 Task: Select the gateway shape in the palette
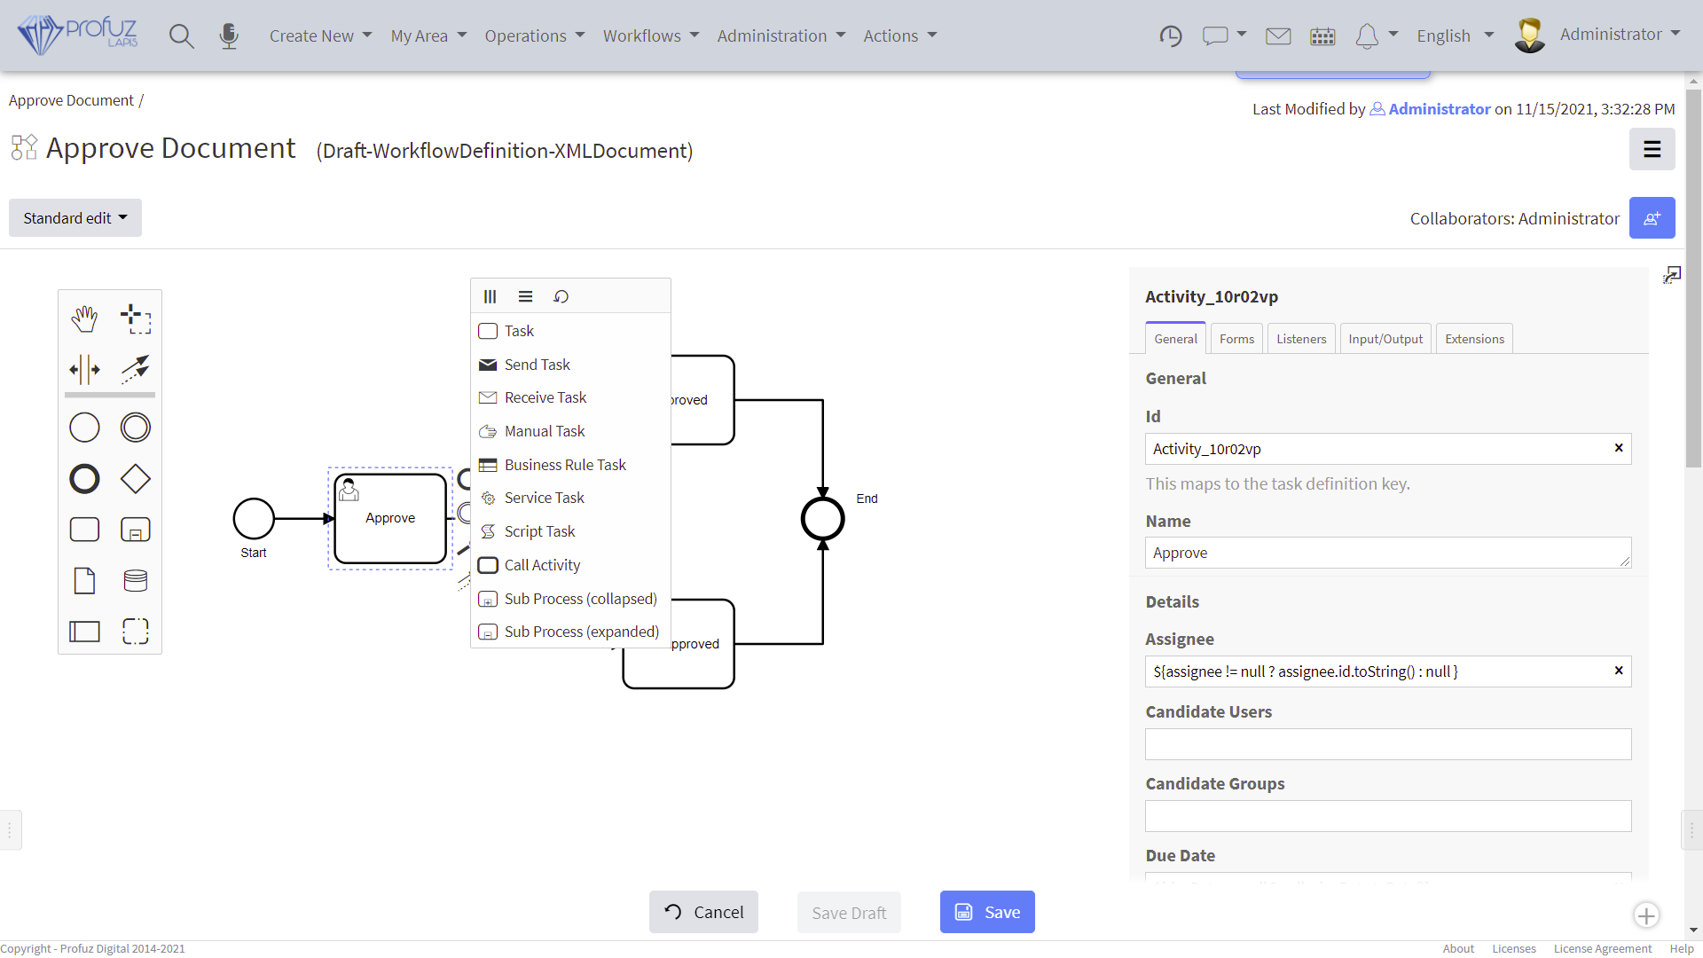(x=136, y=479)
